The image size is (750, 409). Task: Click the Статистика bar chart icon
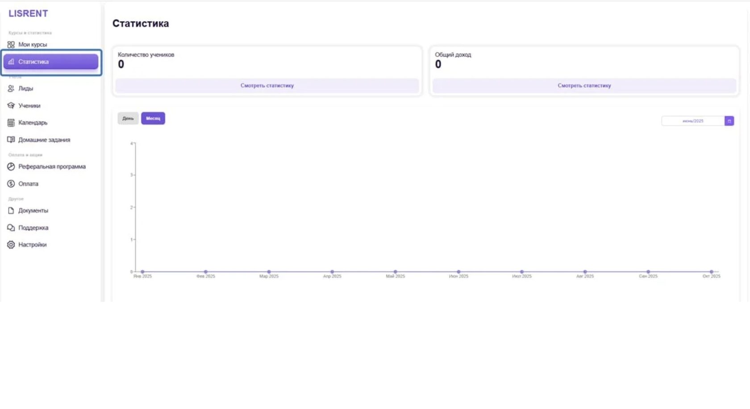(11, 62)
